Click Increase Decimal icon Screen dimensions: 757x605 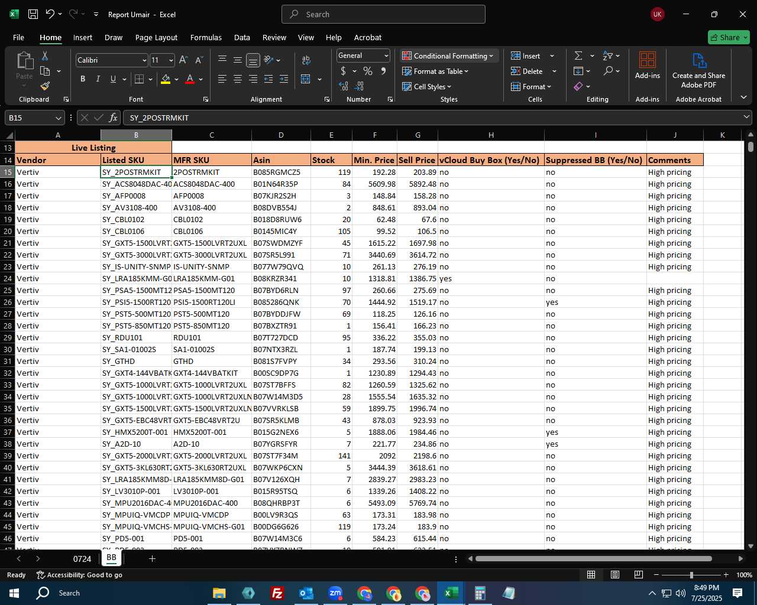coord(344,86)
